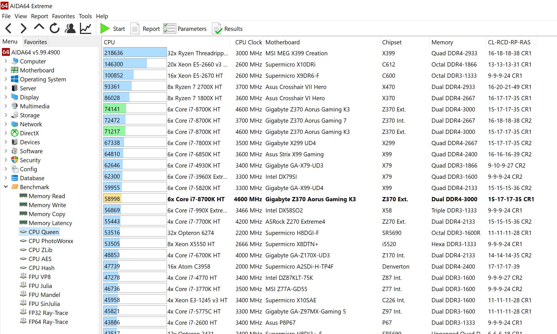Expand the Operating System node
Viewport: 557px width, 334px height.
[6, 79]
